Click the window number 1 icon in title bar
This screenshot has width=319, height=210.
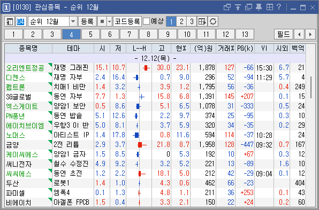coord(6,7)
